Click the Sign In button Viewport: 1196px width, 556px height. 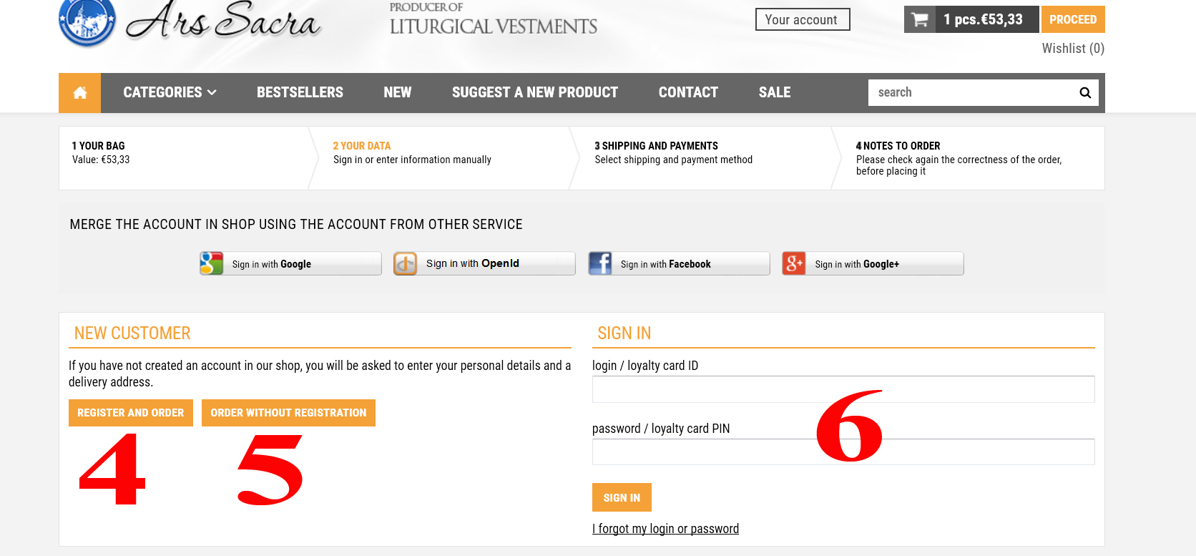pos(622,497)
